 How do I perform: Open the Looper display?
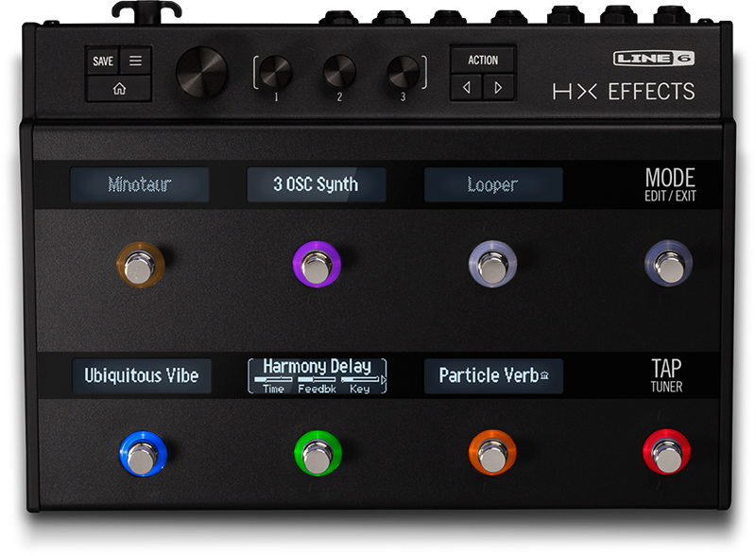490,185
